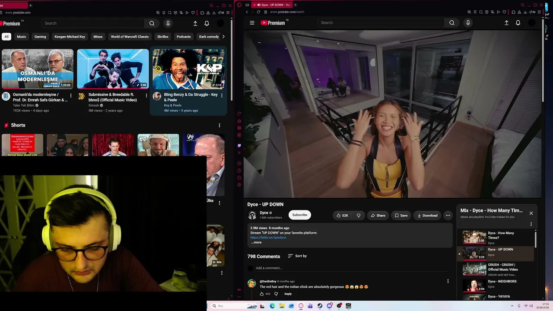Viewport: 553px width, 311px height.
Task: Open the Submissive & Breedable video thumbnail
Action: point(113,69)
